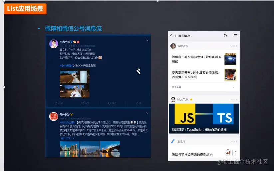Open the #小米美图# hashtag link

66,65
